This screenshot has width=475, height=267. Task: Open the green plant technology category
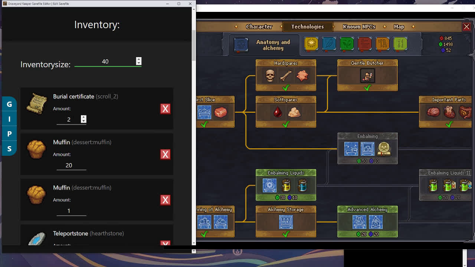(x=347, y=44)
